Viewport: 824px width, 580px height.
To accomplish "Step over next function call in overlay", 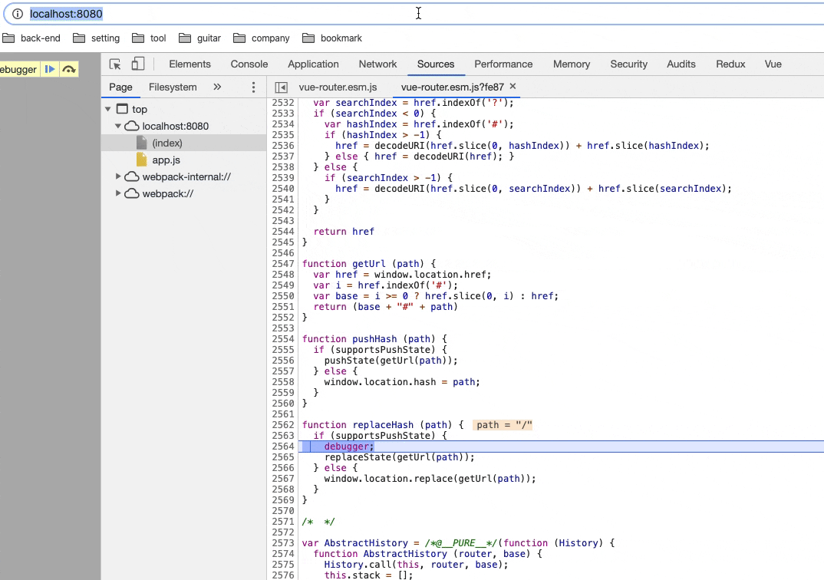I will [x=69, y=69].
